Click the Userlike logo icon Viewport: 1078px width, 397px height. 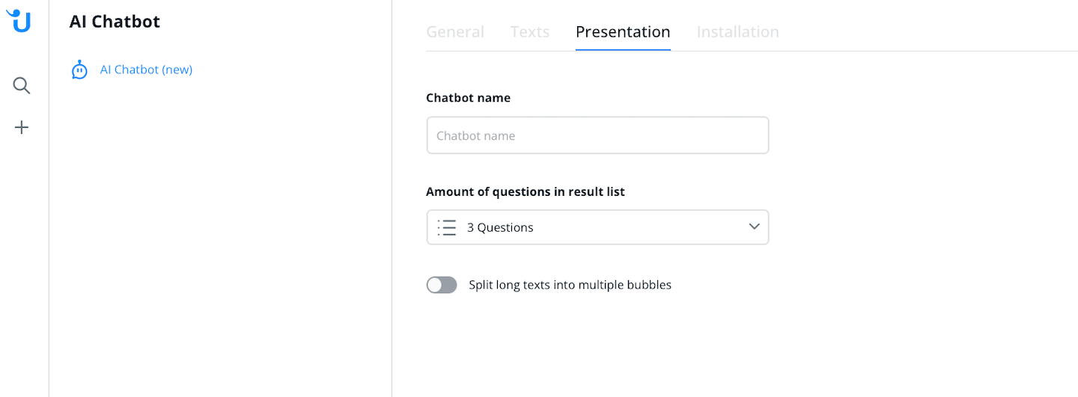pyautogui.click(x=20, y=20)
